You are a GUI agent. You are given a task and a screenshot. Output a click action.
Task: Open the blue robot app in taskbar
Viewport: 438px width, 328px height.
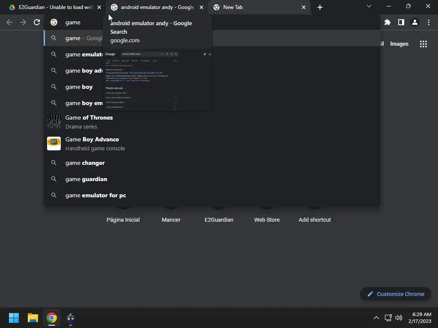coord(71,318)
